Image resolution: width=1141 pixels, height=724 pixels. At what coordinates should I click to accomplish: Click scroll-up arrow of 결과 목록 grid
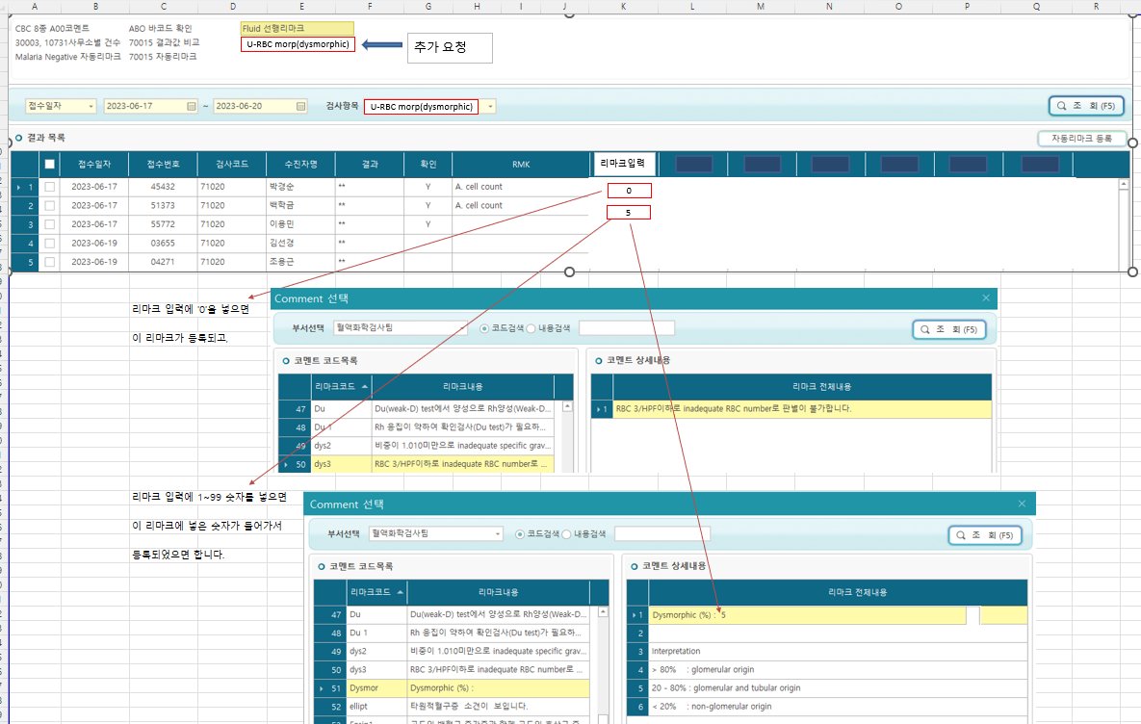(1123, 185)
